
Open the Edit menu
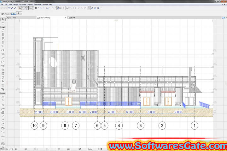coord(6,4)
